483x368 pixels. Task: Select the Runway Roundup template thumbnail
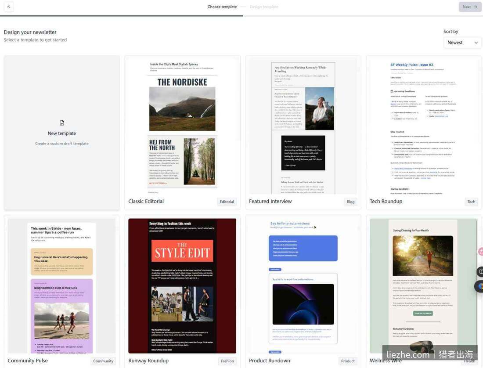pos(182,286)
